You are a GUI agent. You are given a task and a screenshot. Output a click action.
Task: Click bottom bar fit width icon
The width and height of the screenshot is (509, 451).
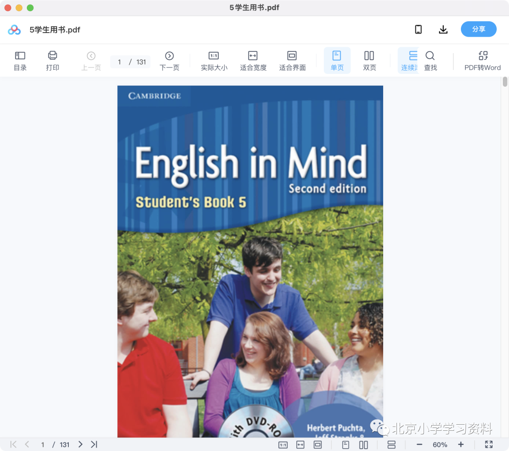click(301, 445)
